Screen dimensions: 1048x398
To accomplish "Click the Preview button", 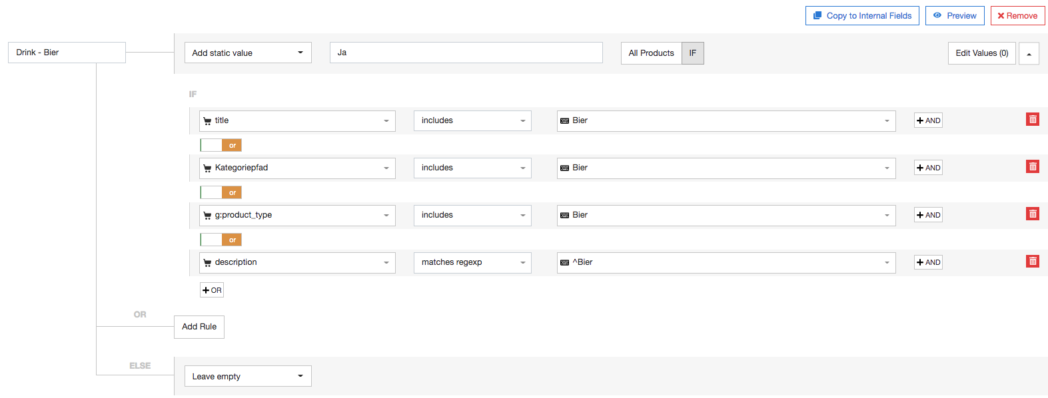I will [x=955, y=16].
